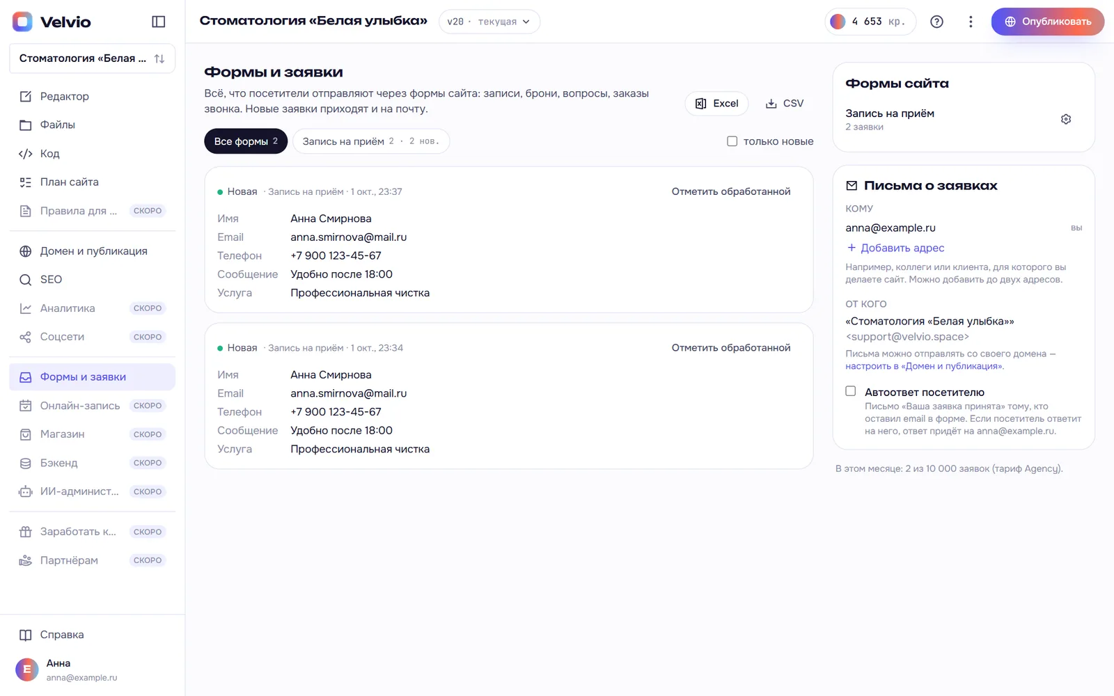
Task: Click the Velvio logo icon
Action: click(x=22, y=22)
